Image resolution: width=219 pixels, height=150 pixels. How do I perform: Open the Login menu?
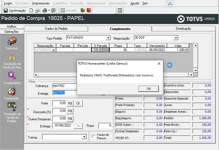click(8, 3)
